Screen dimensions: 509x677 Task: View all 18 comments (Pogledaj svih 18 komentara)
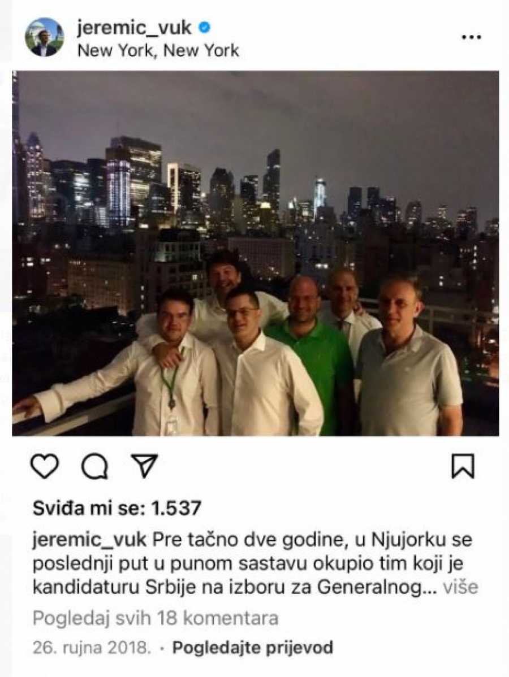(155, 618)
